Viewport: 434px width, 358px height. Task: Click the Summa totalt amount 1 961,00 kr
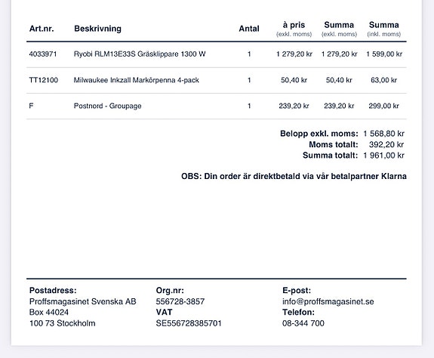pyautogui.click(x=384, y=156)
